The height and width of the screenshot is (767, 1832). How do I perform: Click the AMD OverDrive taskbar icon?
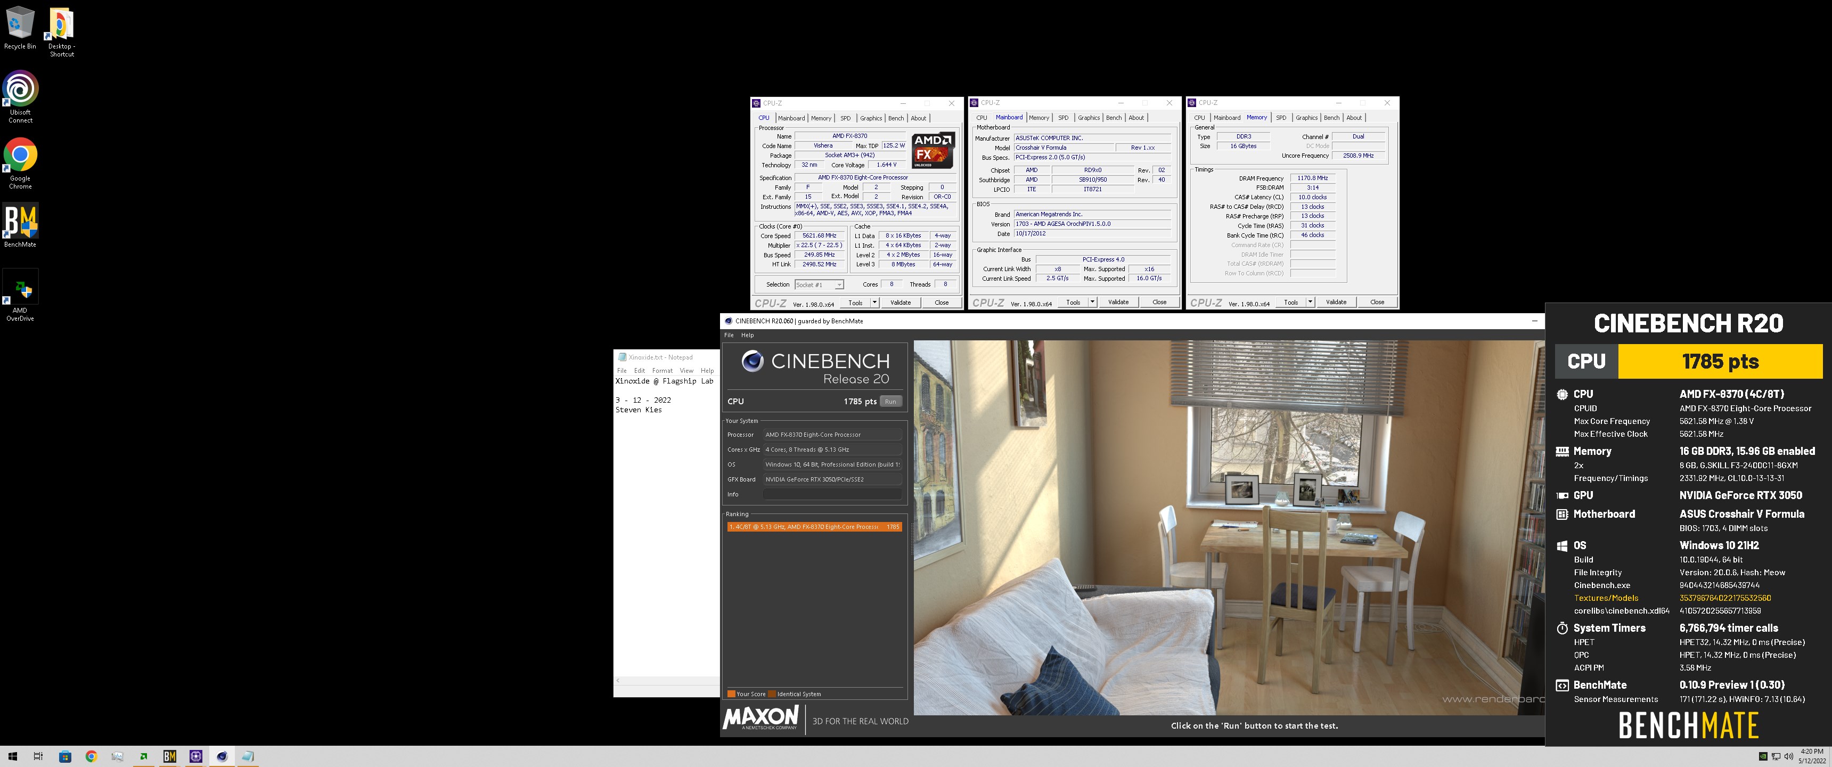pyautogui.click(x=144, y=756)
